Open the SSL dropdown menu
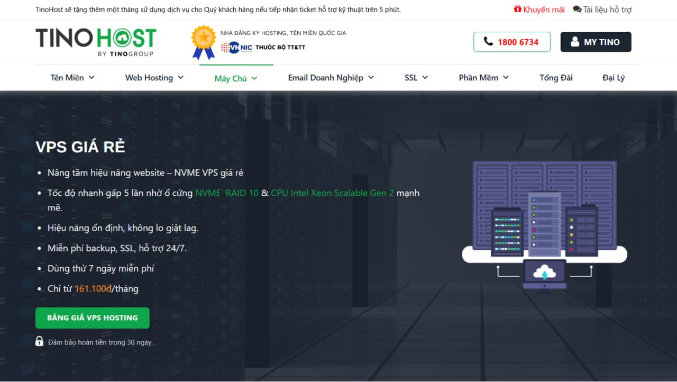677x382 pixels. [x=416, y=78]
